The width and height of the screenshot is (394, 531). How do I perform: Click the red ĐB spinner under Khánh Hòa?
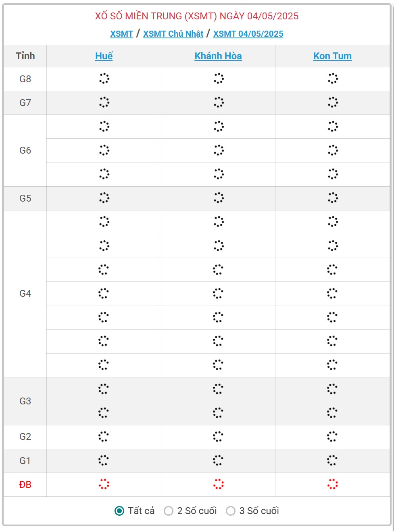pyautogui.click(x=218, y=484)
